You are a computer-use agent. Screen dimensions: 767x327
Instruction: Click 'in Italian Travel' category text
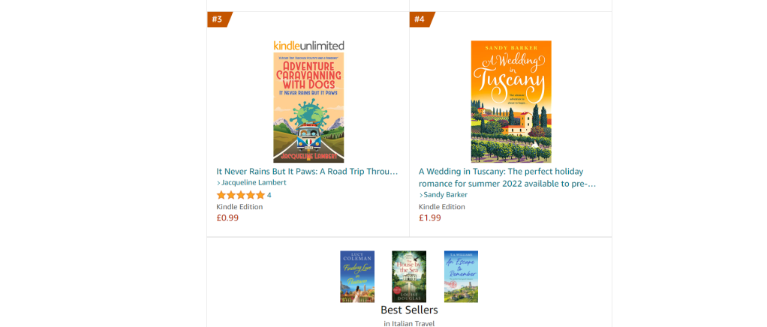[409, 323]
